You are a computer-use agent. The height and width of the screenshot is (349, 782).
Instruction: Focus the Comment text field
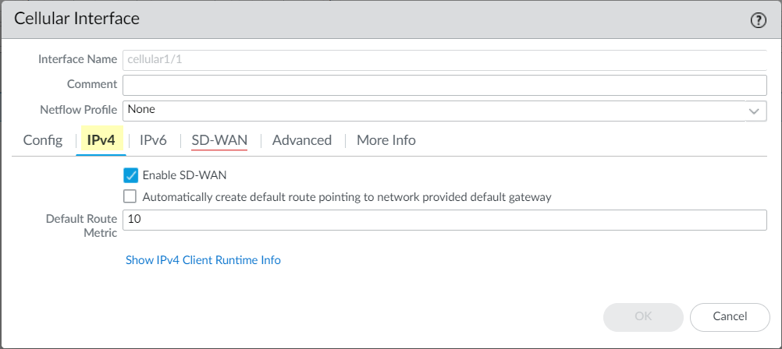click(445, 84)
